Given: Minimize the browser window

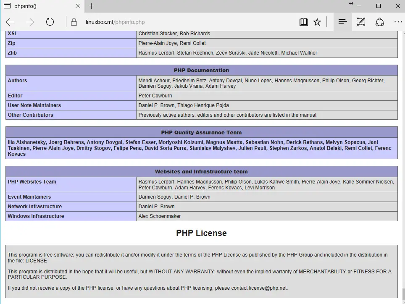Looking at the screenshot, I should pyautogui.click(x=359, y=6).
